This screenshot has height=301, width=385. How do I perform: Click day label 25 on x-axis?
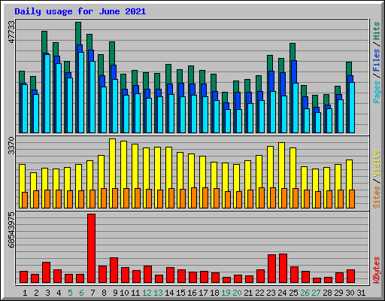tap(293, 293)
